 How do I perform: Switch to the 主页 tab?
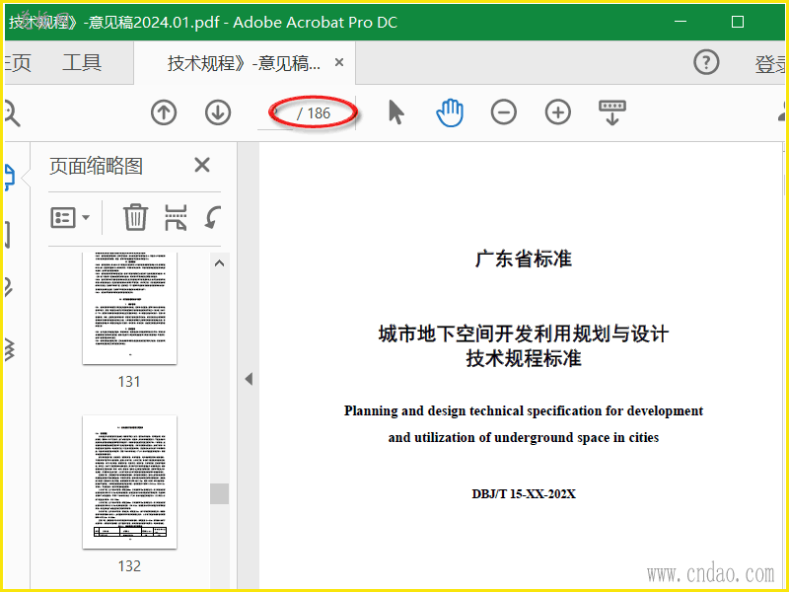tap(18, 63)
